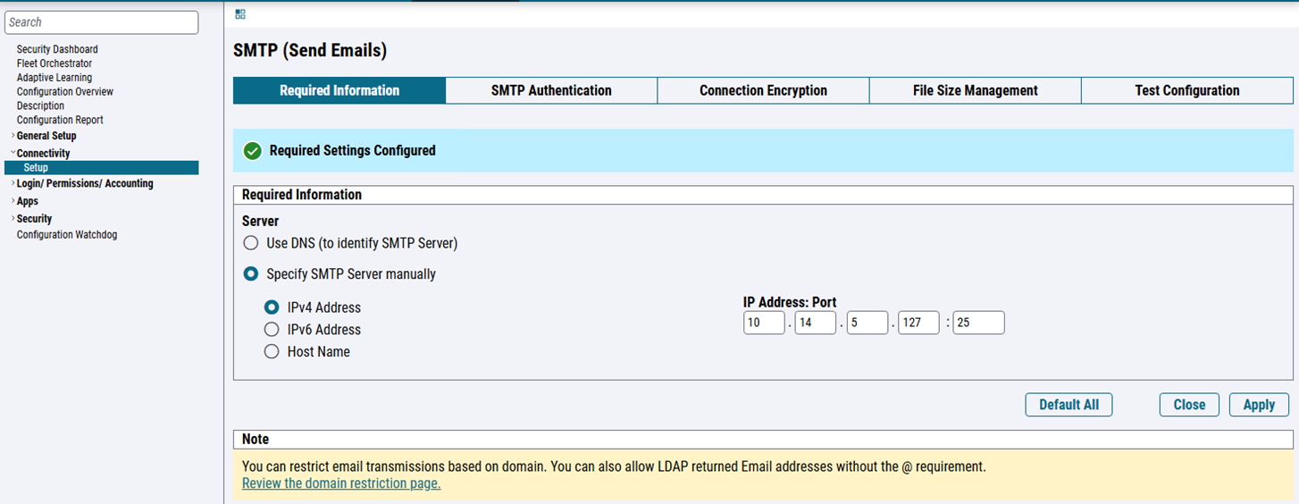Choose the IPv6 Address radio button
The height and width of the screenshot is (504, 1299).
[272, 330]
